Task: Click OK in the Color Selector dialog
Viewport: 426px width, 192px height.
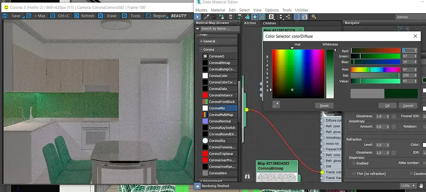Action: click(387, 106)
